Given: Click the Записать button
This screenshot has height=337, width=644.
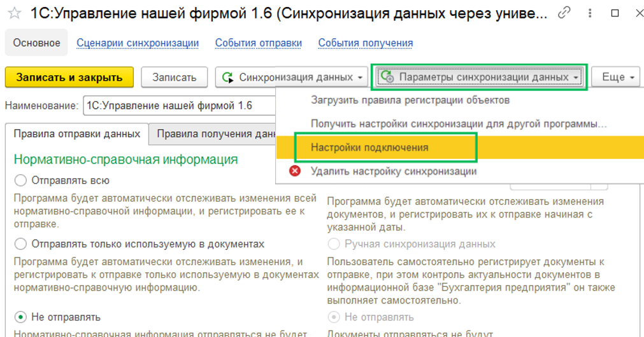Looking at the screenshot, I should [x=174, y=77].
